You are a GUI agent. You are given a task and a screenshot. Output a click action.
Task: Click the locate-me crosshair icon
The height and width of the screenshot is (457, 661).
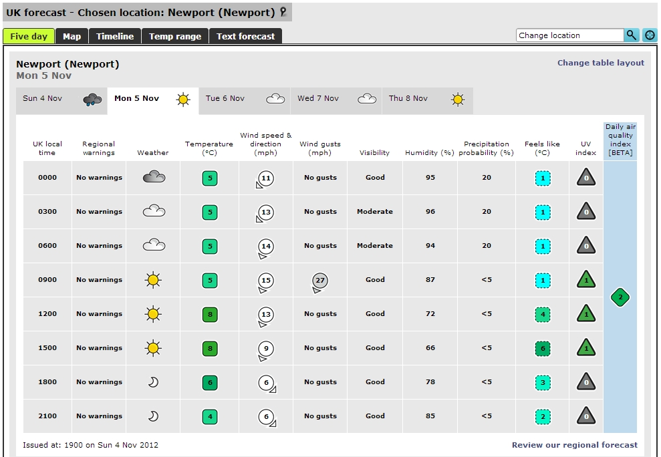pos(650,35)
